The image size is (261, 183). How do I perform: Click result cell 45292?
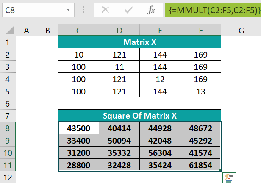pos(200,141)
